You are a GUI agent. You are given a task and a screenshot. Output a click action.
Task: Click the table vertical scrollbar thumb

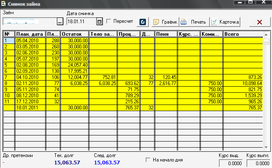[x=266, y=41]
